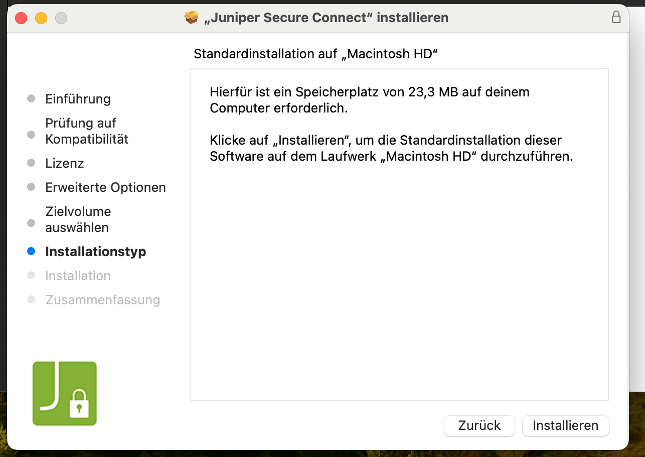The height and width of the screenshot is (457, 645).
Task: Click the dot next to Lizenz
Action: pyautogui.click(x=31, y=163)
